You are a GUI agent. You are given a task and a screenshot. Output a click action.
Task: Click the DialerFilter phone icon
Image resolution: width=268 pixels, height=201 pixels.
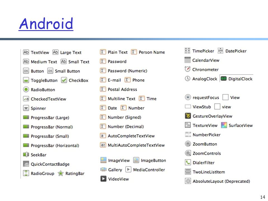click(x=188, y=162)
